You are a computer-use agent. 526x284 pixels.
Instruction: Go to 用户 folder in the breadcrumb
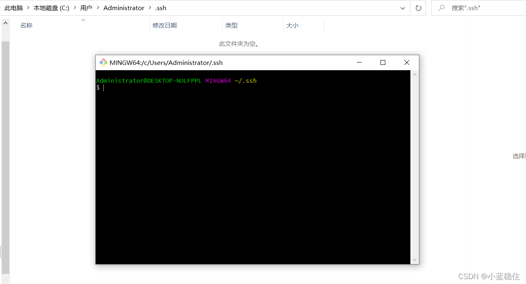(x=86, y=8)
